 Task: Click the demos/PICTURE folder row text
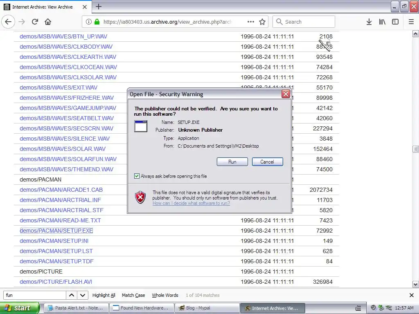click(41, 271)
